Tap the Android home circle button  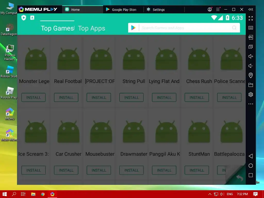tap(251, 166)
